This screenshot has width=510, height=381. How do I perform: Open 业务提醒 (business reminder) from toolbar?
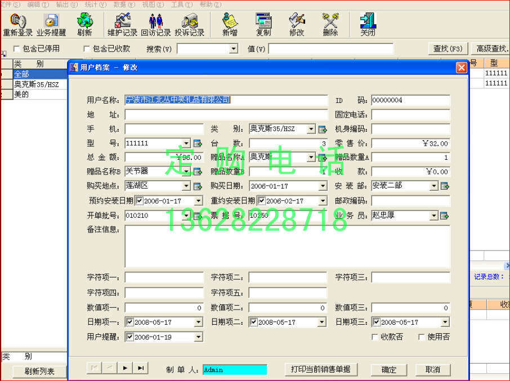point(51,24)
